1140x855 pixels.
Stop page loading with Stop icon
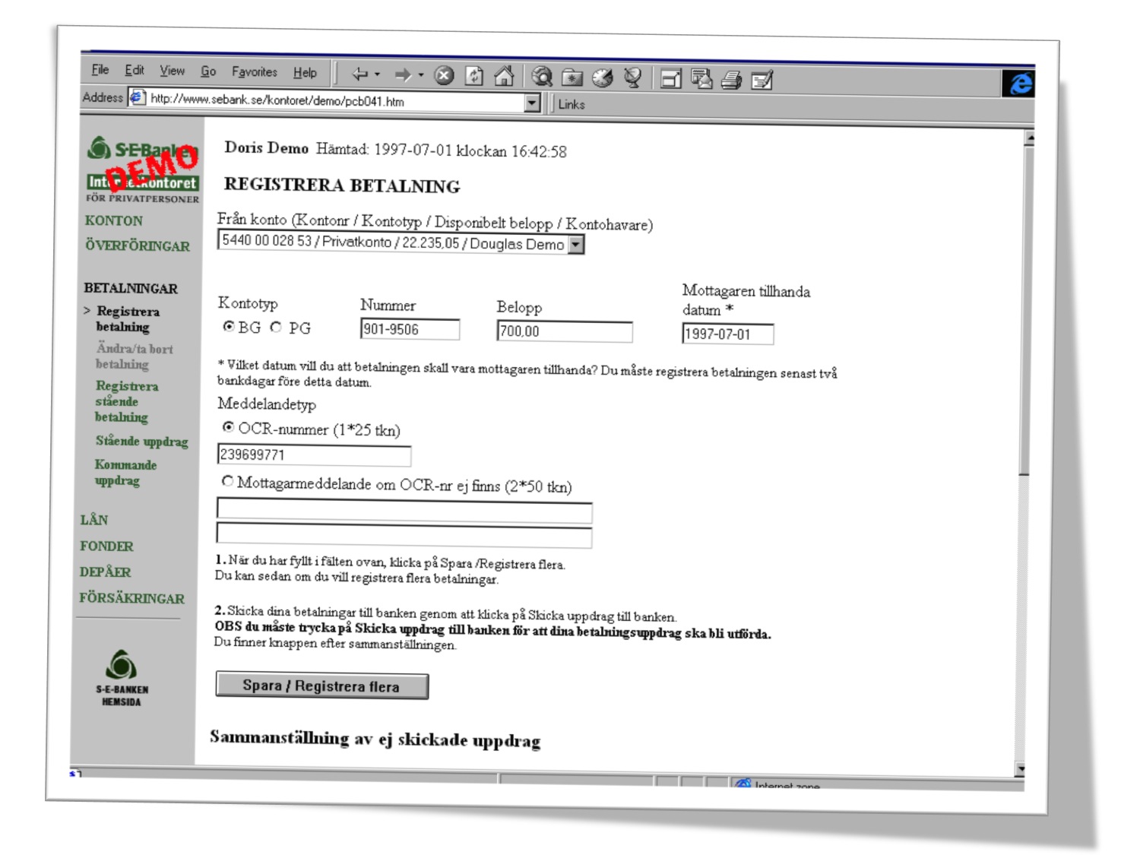pyautogui.click(x=444, y=75)
